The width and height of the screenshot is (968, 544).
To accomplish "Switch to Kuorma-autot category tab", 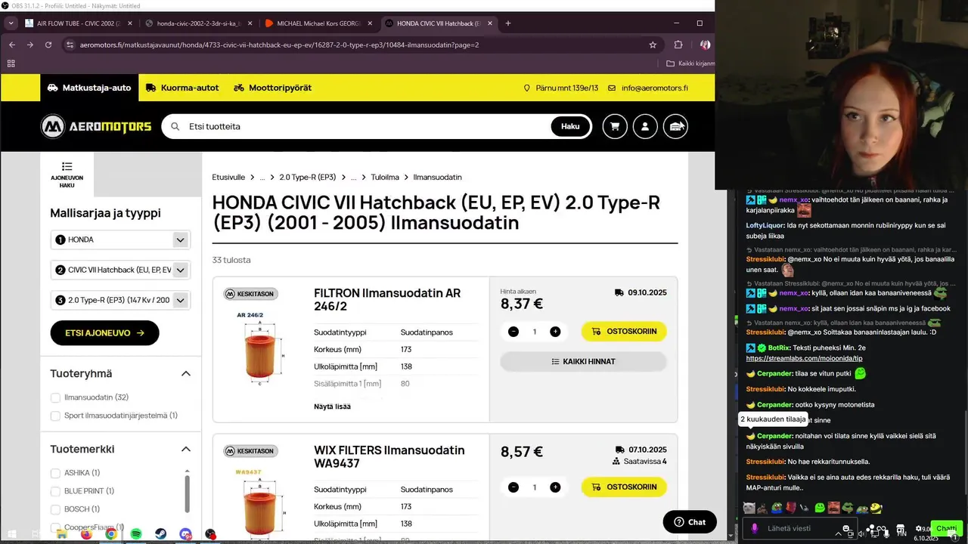I will point(183,88).
